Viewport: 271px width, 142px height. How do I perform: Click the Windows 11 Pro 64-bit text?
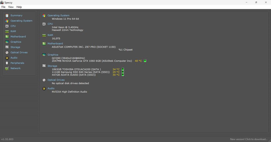(65, 19)
